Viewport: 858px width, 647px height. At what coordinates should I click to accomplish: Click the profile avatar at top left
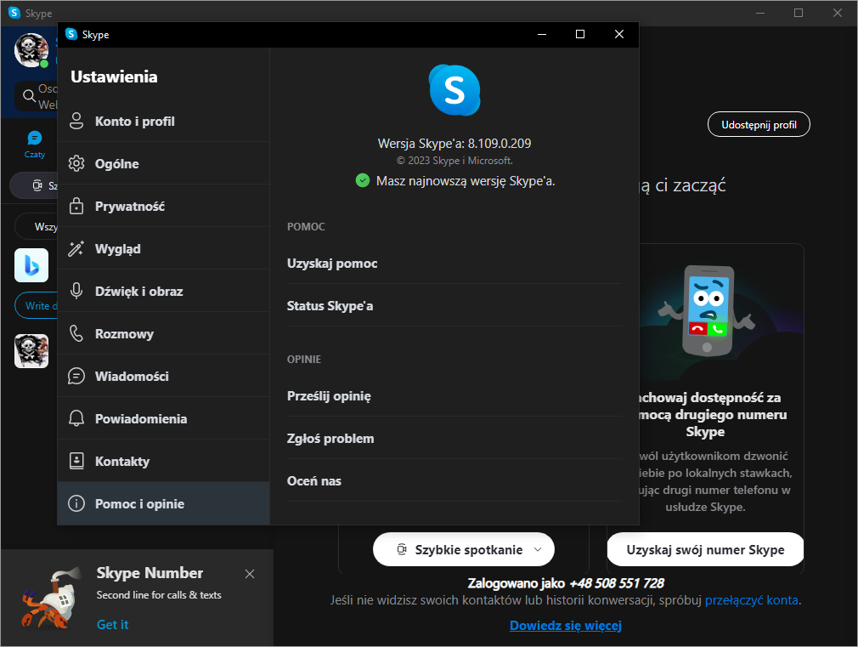[x=31, y=50]
